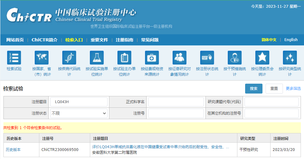Expand 更多筛选 filter options
304x159 pixels.
pos(293,89)
